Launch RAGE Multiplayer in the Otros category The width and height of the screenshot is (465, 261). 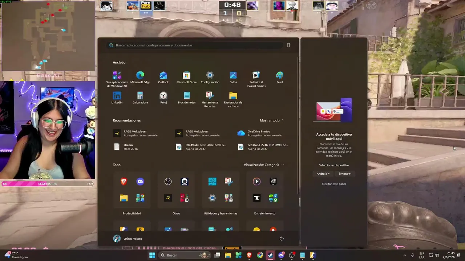[168, 198]
